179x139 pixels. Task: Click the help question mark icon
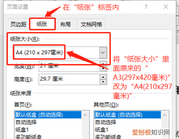pos(146,7)
